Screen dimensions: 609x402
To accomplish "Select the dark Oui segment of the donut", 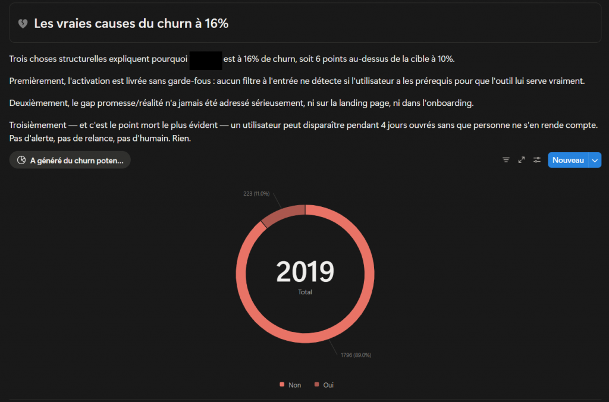I will [282, 216].
